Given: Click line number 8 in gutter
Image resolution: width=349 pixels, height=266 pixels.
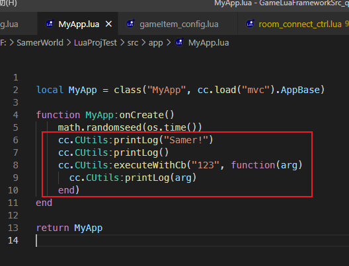Looking at the screenshot, I should (16, 165).
